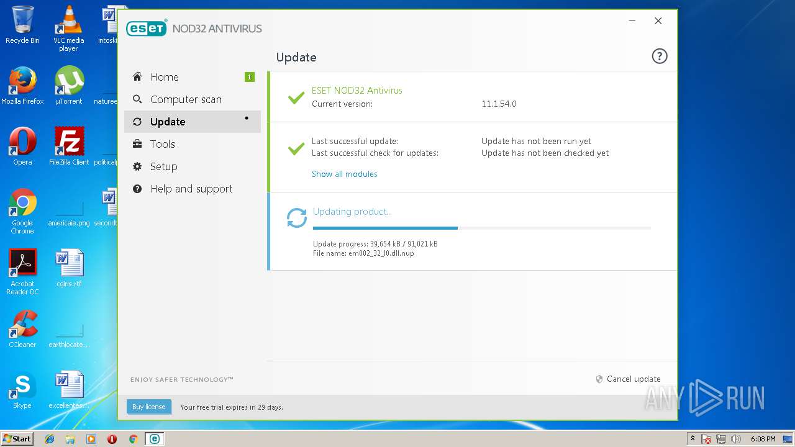
Task: Click the Windows Start button
Action: (17, 438)
